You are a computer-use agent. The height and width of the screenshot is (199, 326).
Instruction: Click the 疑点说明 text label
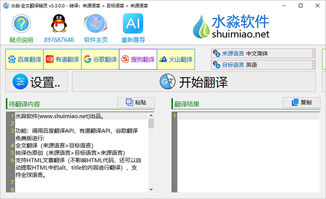[21, 40]
